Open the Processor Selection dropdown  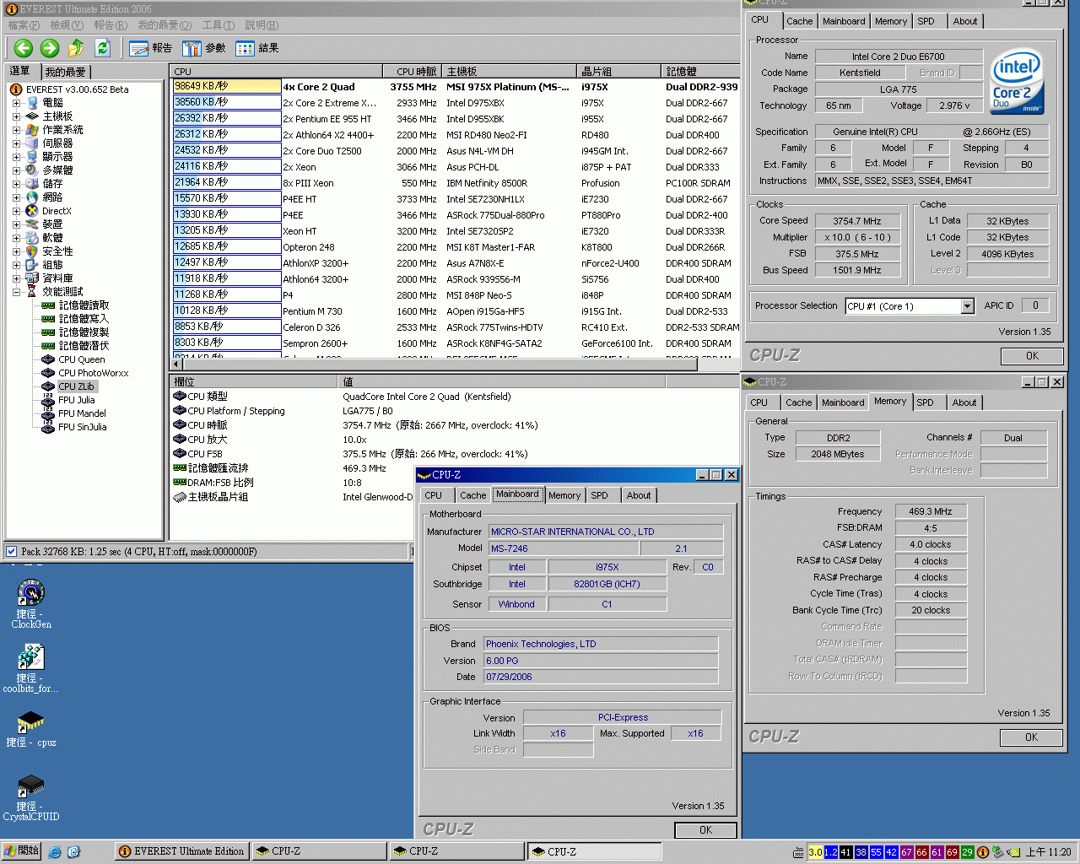pyautogui.click(x=967, y=306)
